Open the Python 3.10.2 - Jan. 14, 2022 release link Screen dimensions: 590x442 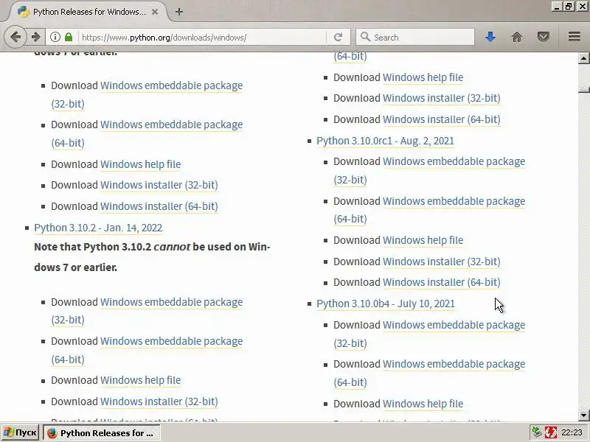pos(98,228)
